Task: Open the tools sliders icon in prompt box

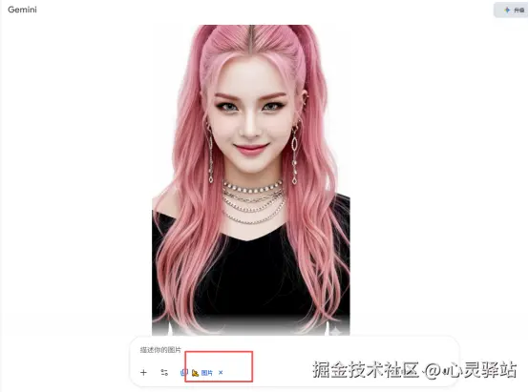Action: [x=164, y=373]
